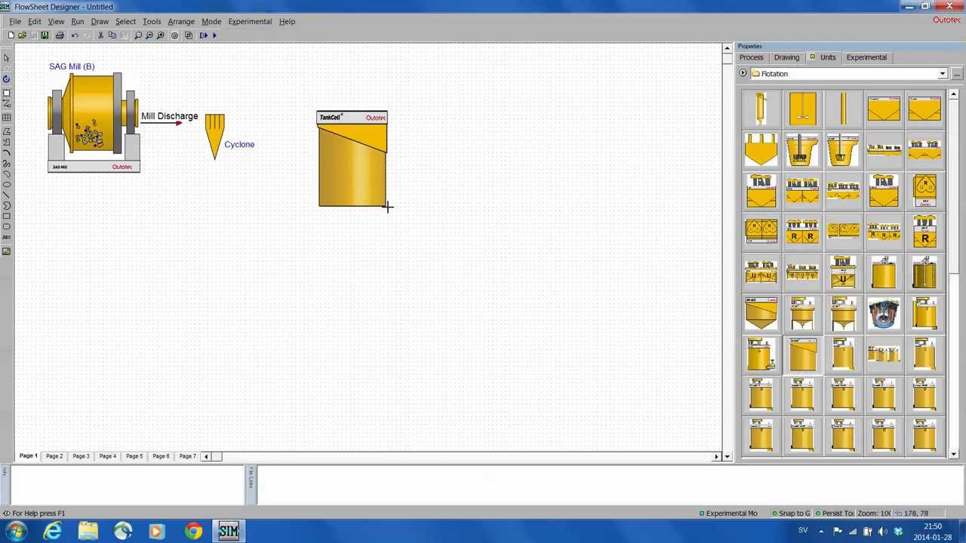Open Chrome from the taskbar
This screenshot has width=966, height=543.
[193, 532]
